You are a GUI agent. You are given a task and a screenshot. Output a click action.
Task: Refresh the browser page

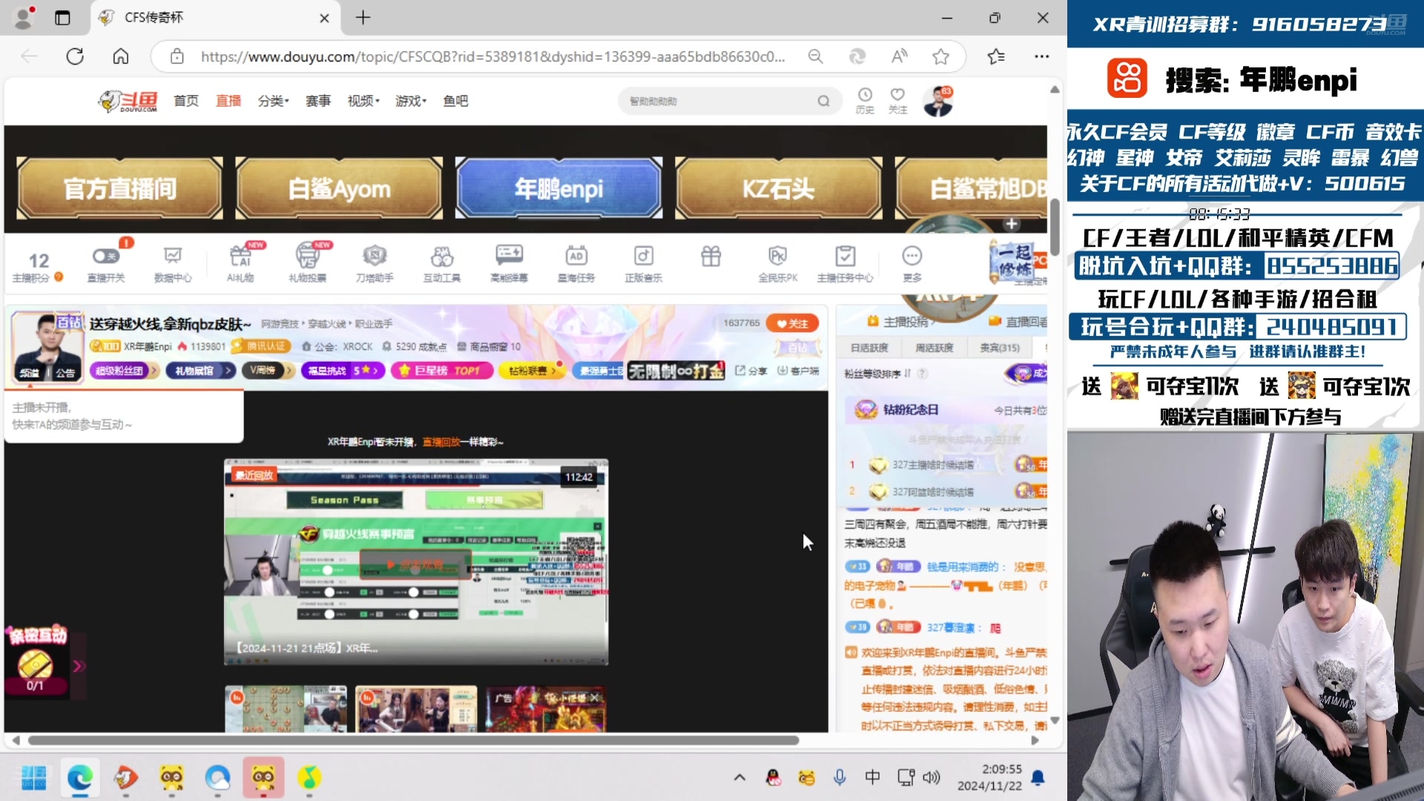[x=75, y=56]
